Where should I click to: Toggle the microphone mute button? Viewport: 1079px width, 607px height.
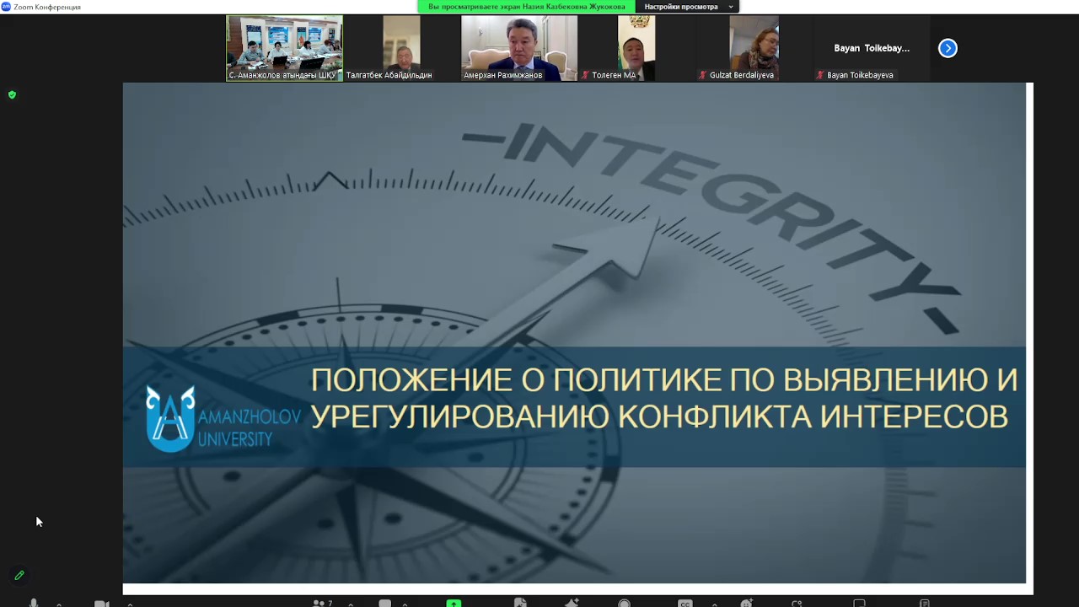click(34, 603)
